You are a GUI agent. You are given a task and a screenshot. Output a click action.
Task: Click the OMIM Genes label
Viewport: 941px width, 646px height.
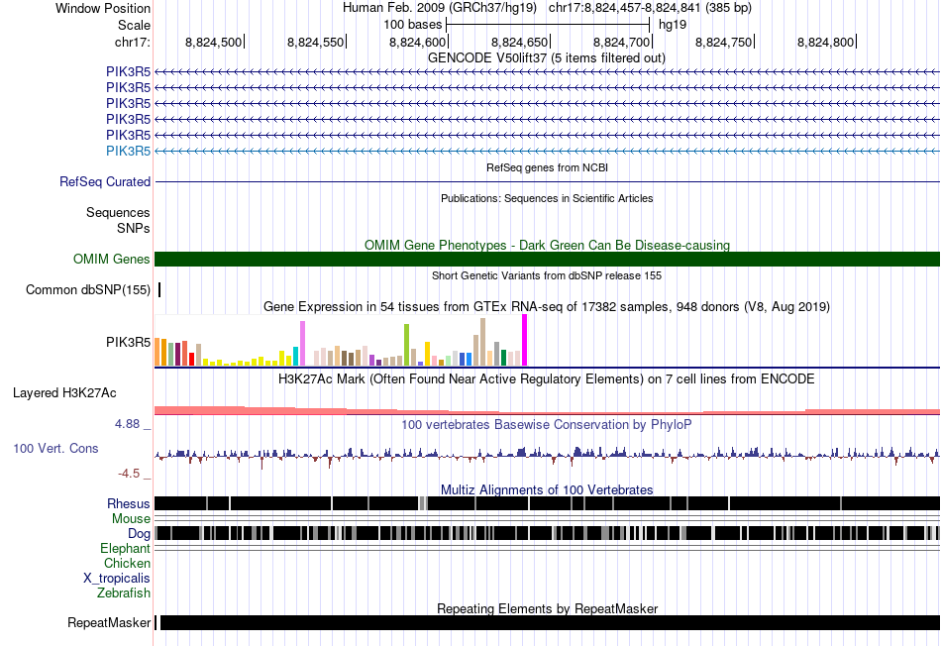(x=112, y=259)
